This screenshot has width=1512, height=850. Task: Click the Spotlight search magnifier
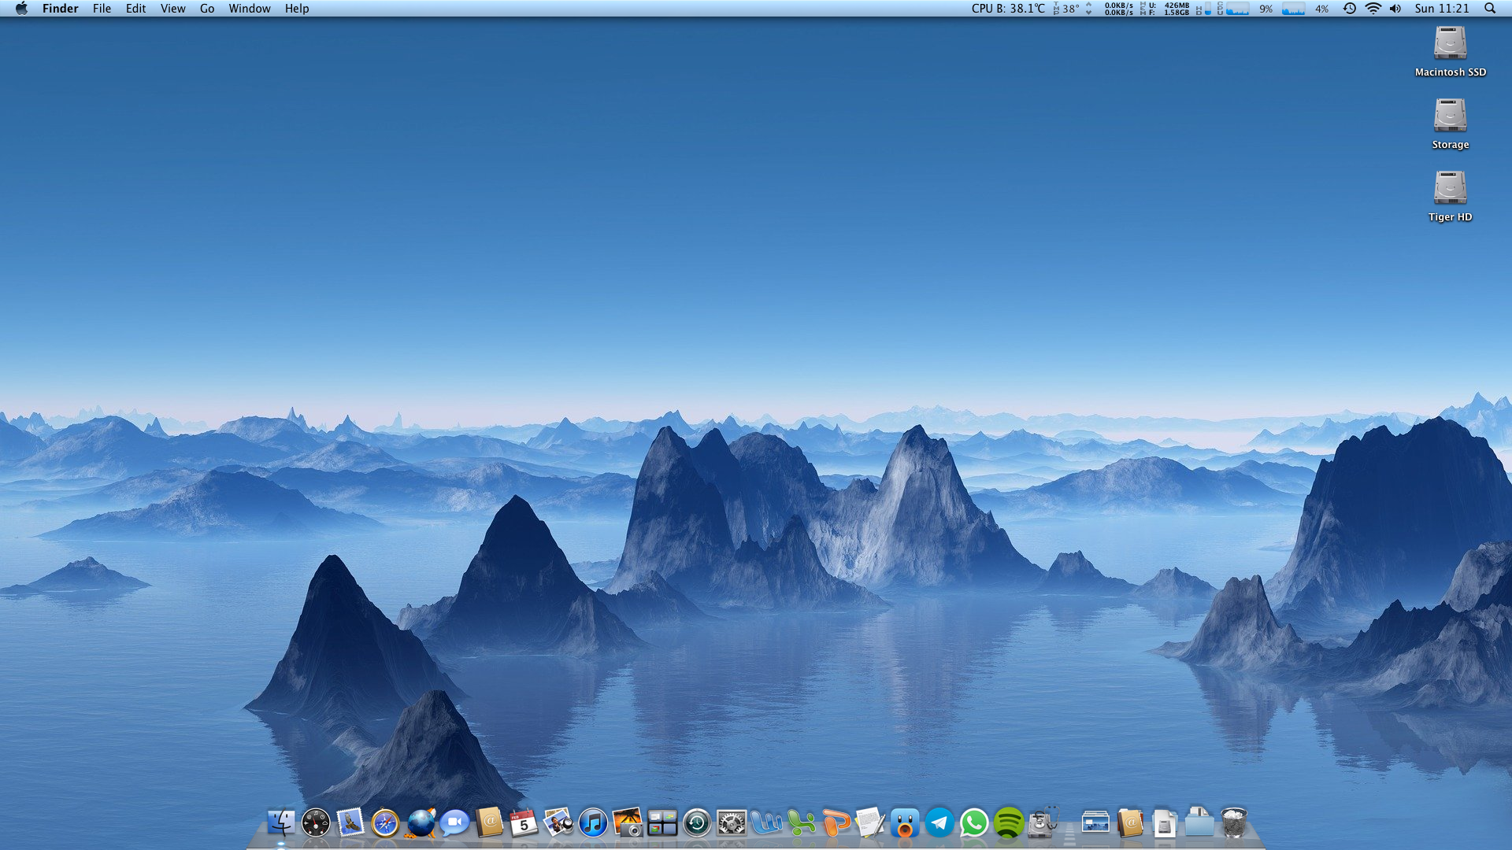(x=1490, y=9)
